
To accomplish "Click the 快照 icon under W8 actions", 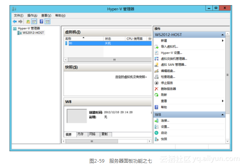I will pyautogui.click(x=157, y=139).
